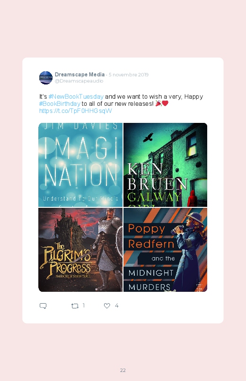246x381 pixels.
Task: Open the @Dreamscapeaudio handle
Action: click(79, 81)
